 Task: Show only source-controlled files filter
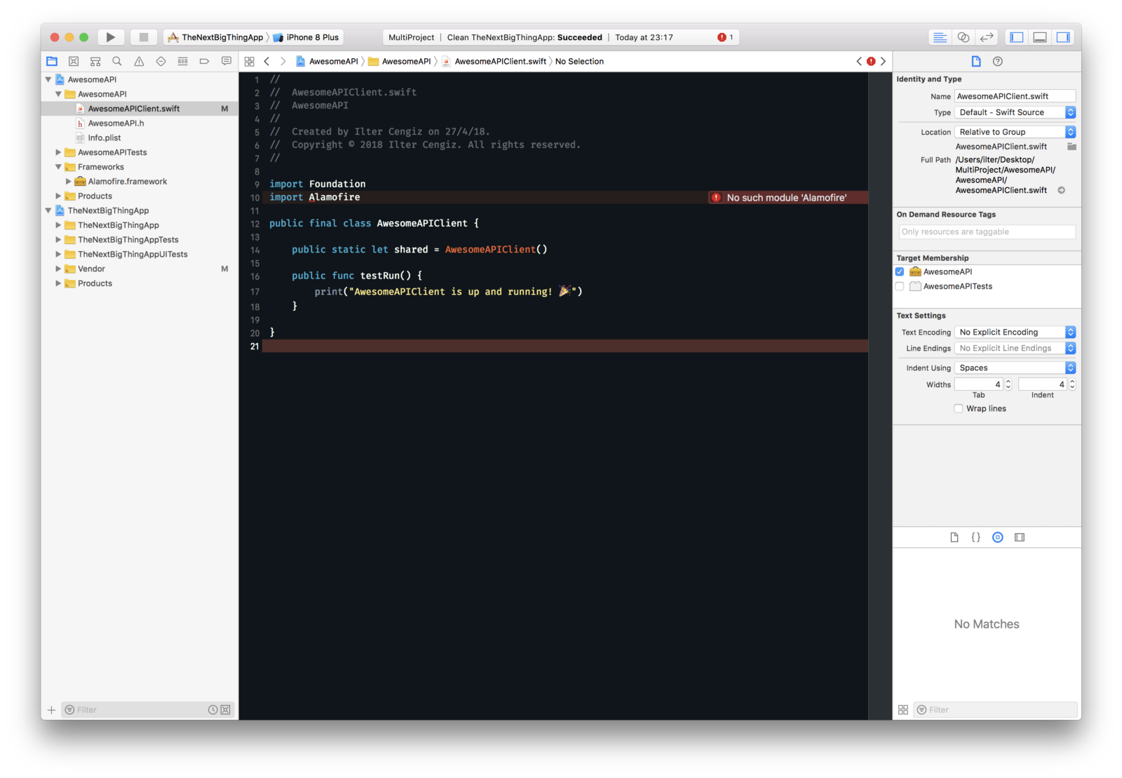point(225,710)
